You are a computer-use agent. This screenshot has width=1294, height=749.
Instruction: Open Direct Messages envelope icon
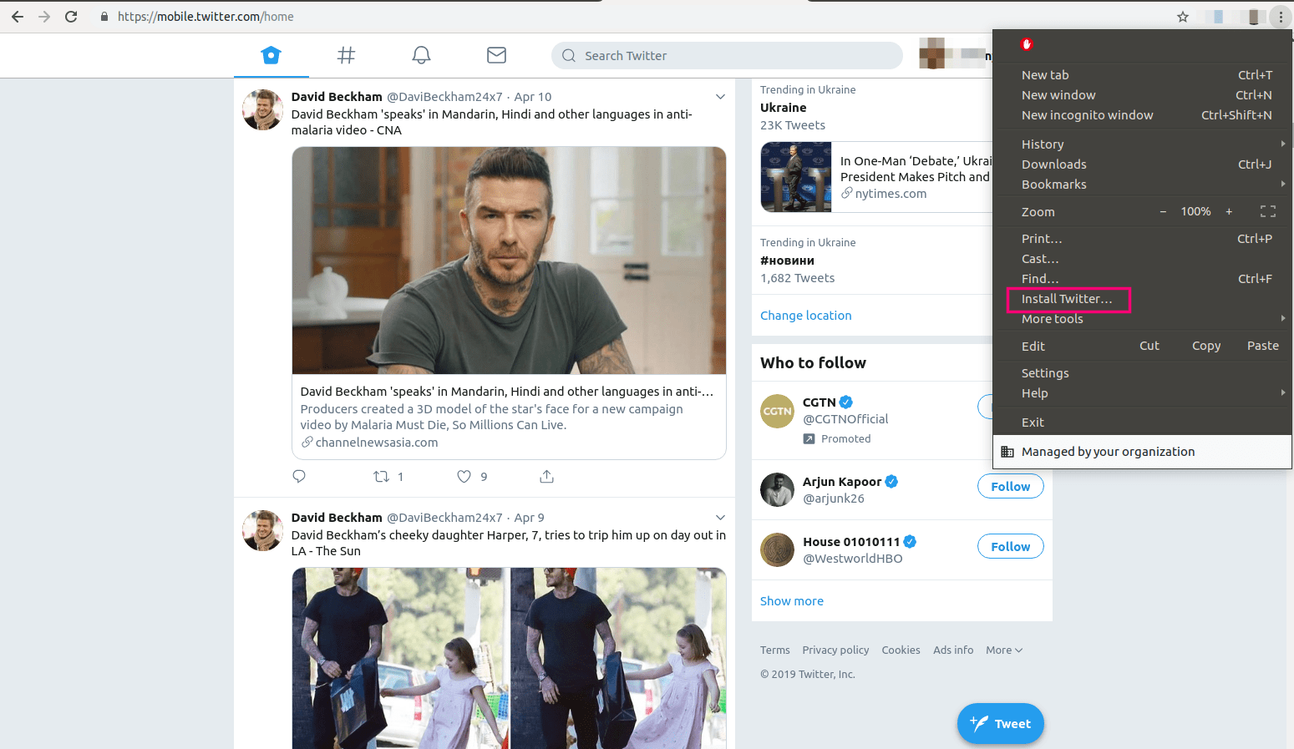click(x=496, y=55)
